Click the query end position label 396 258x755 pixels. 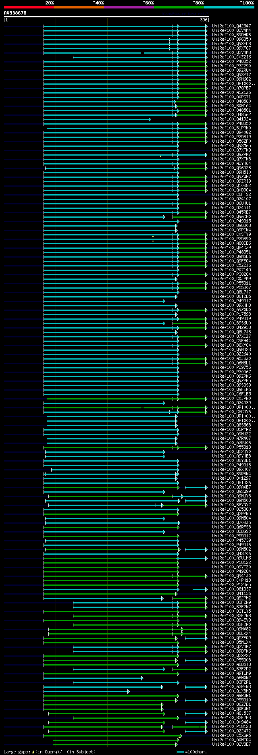click(204, 20)
